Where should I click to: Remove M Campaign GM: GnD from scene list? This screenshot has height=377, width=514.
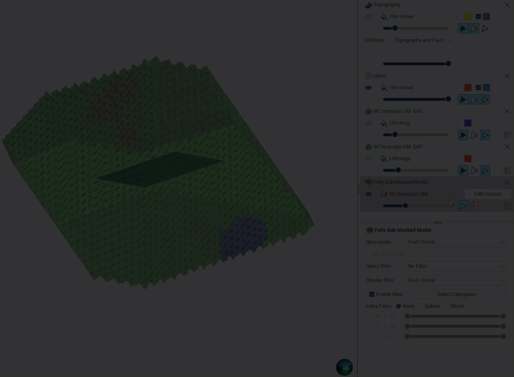click(507, 111)
